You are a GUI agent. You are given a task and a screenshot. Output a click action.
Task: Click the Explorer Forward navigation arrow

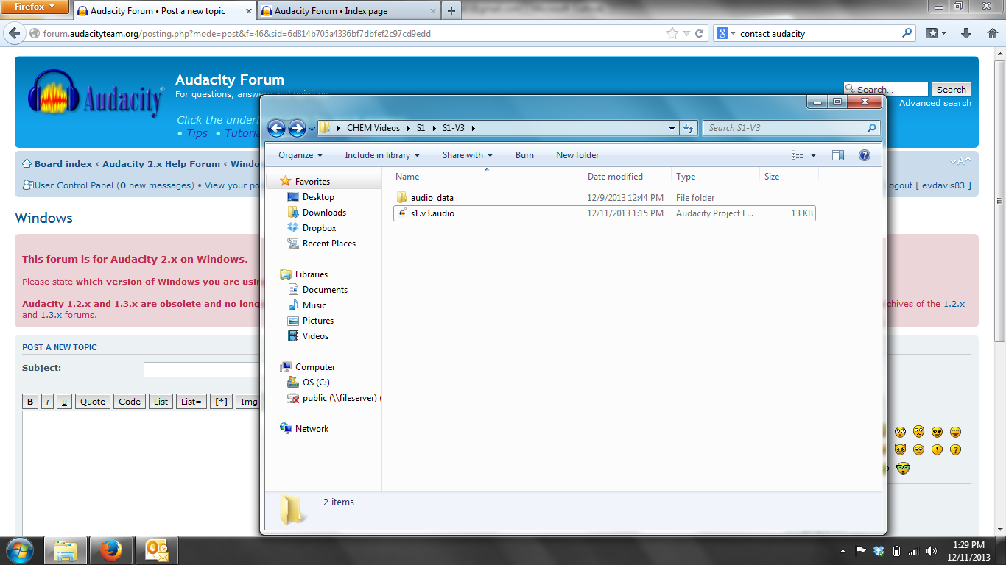297,128
